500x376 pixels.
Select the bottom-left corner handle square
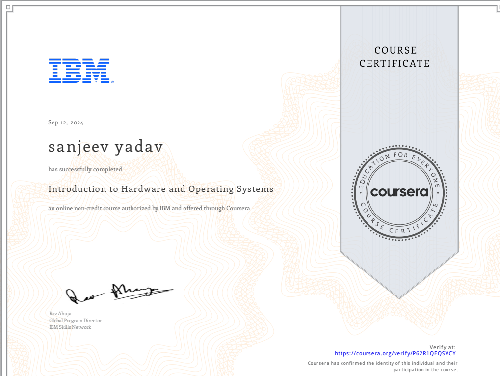pyautogui.click(x=7, y=373)
